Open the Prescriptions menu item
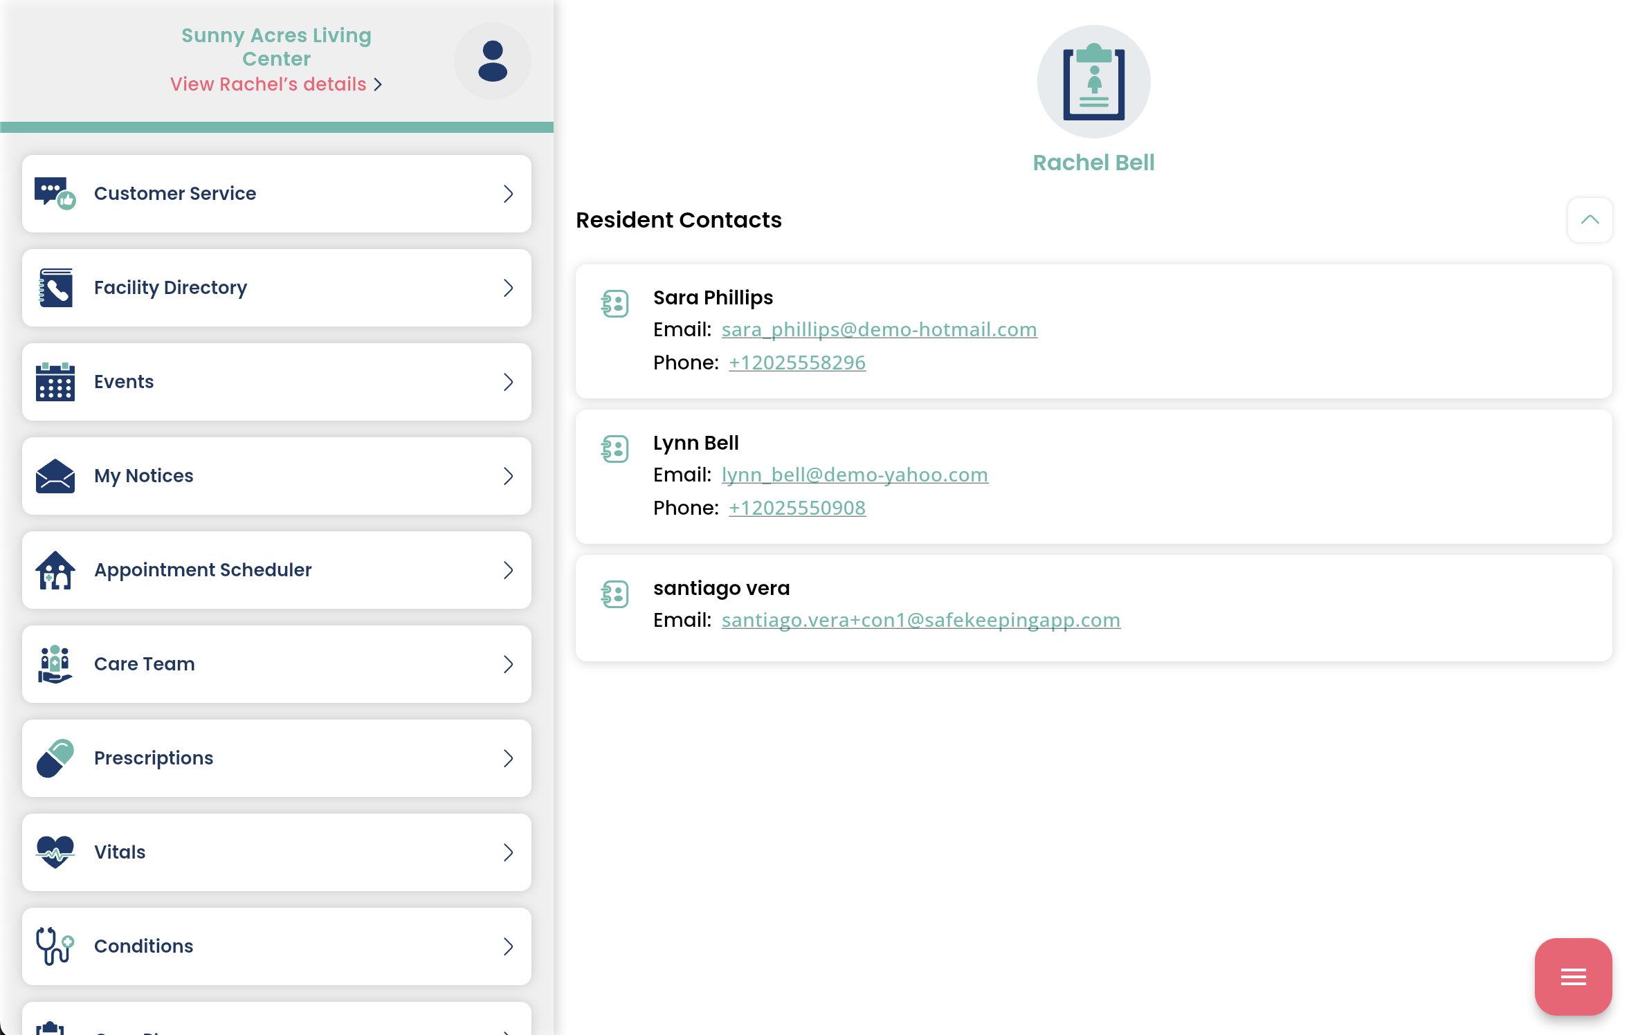1629x1035 pixels. 277,758
